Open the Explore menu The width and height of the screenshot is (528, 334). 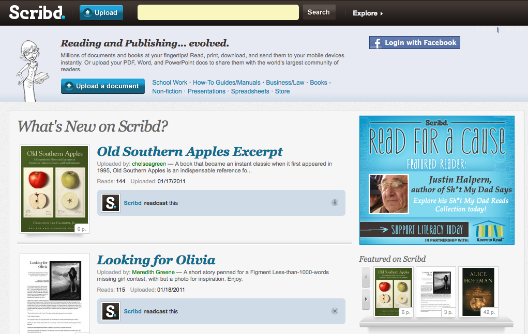point(368,13)
